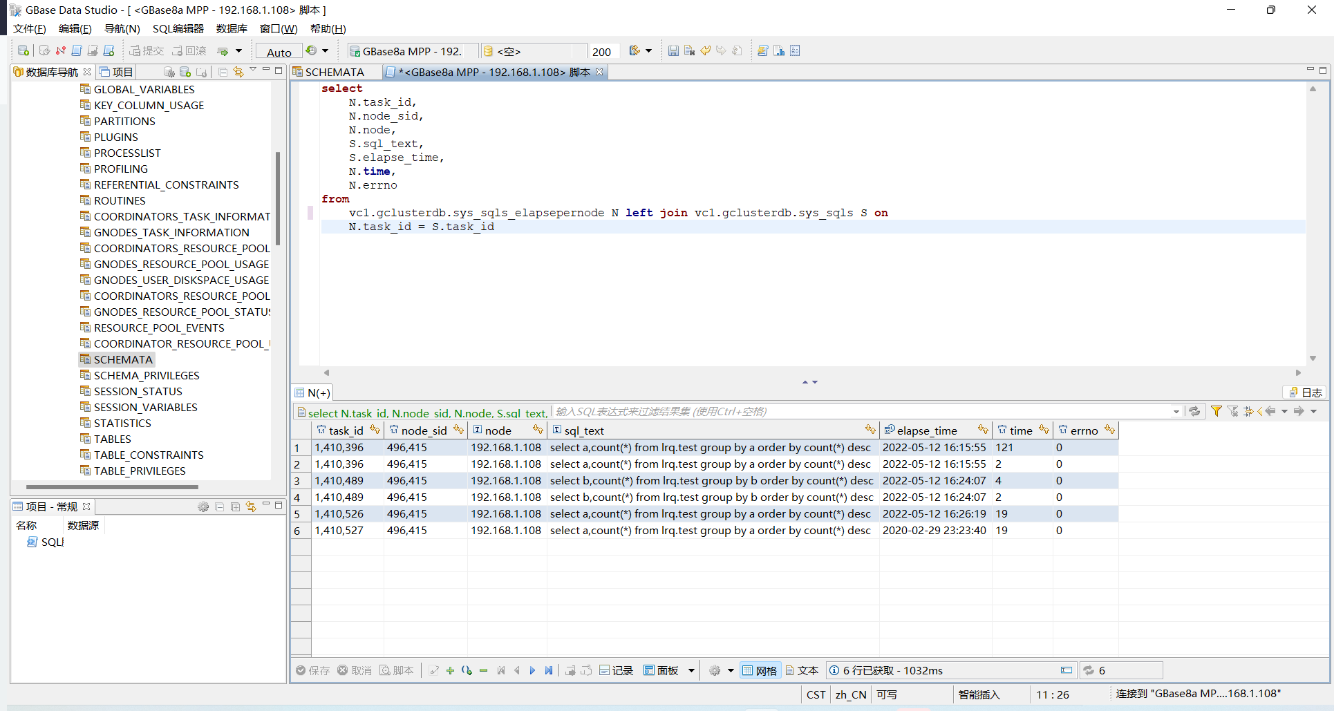Open the navigator view menu triangle

tap(253, 70)
